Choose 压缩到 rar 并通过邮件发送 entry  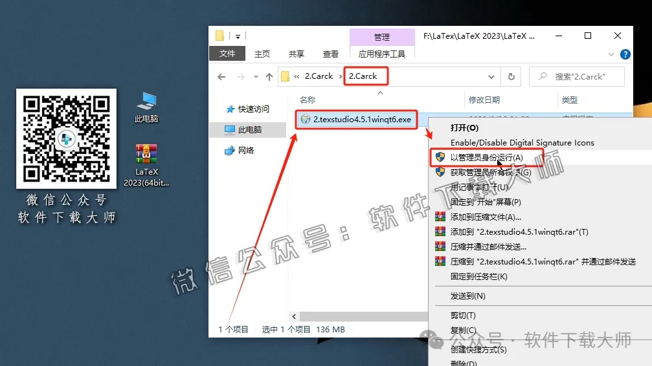pyautogui.click(x=543, y=262)
